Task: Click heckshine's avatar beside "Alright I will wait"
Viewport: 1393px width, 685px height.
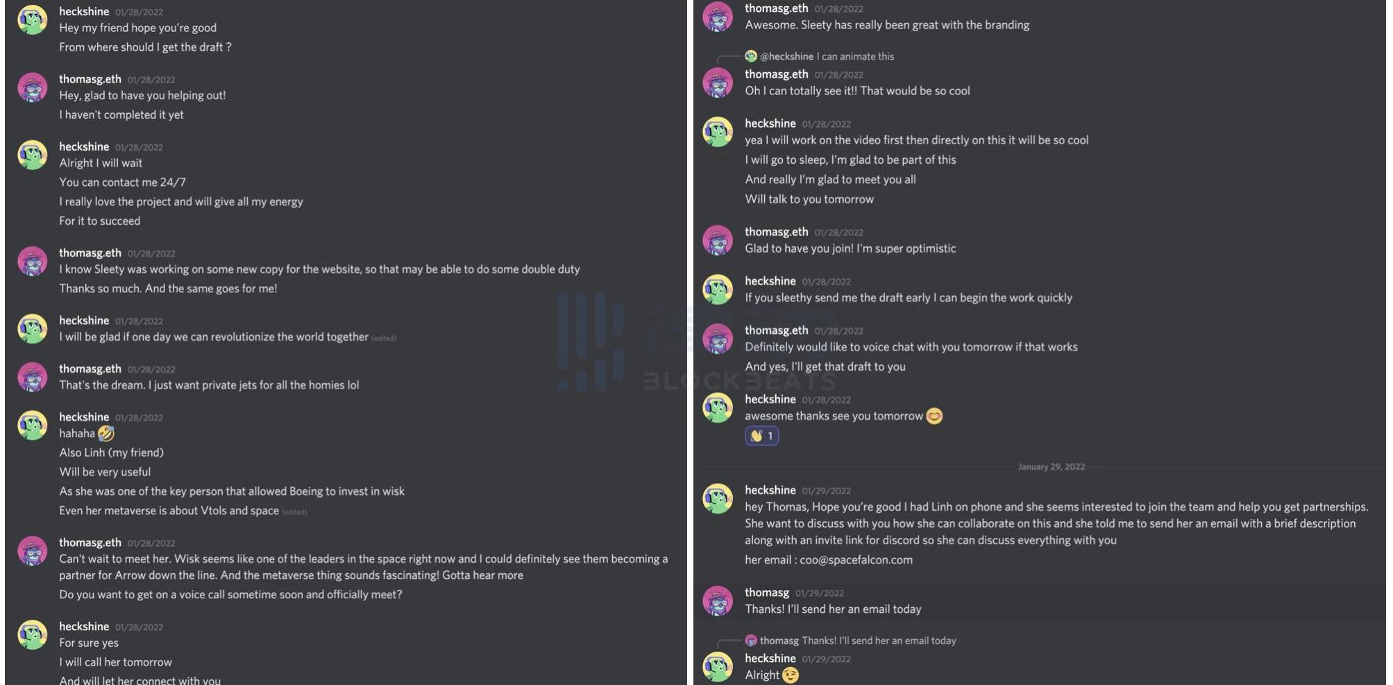Action: (x=32, y=155)
